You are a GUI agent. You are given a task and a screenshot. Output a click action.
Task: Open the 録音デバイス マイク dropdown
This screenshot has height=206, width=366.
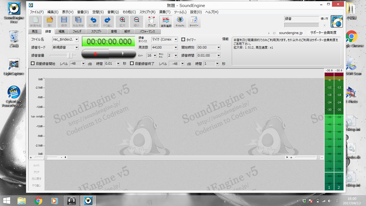pyautogui.click(x=176, y=39)
